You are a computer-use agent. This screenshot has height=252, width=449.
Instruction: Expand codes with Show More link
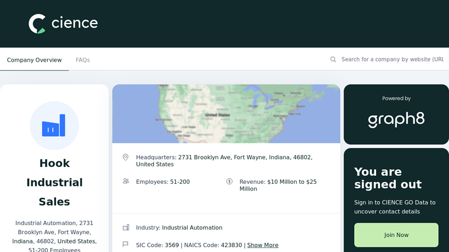(x=263, y=245)
